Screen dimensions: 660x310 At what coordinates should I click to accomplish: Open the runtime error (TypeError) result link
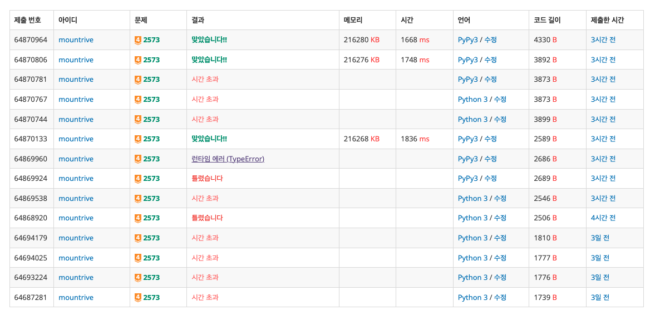click(228, 159)
